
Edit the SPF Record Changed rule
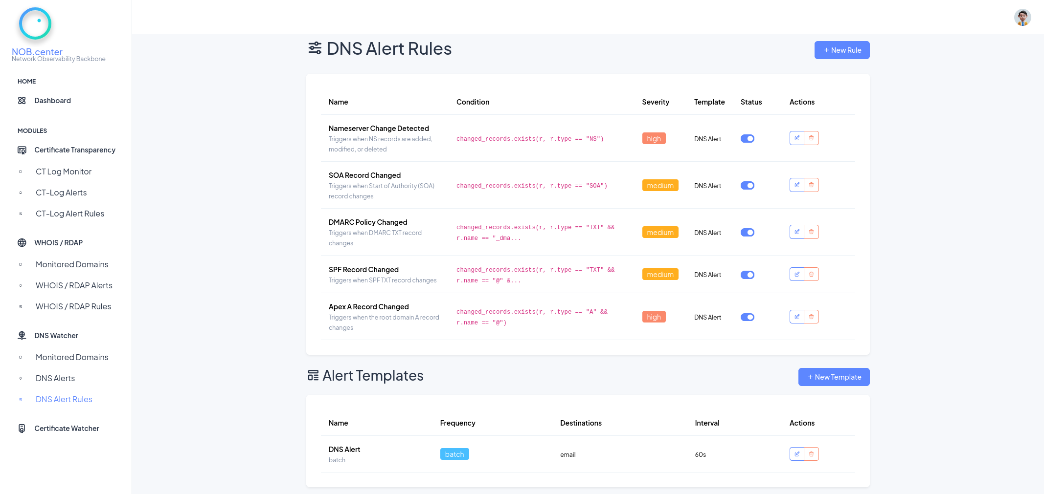pos(796,274)
